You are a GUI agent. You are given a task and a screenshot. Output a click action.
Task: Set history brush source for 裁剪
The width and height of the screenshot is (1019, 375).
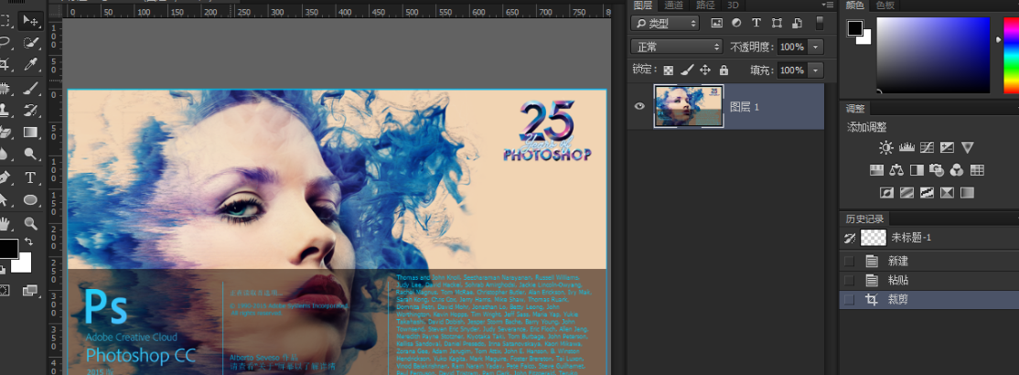pyautogui.click(x=849, y=300)
